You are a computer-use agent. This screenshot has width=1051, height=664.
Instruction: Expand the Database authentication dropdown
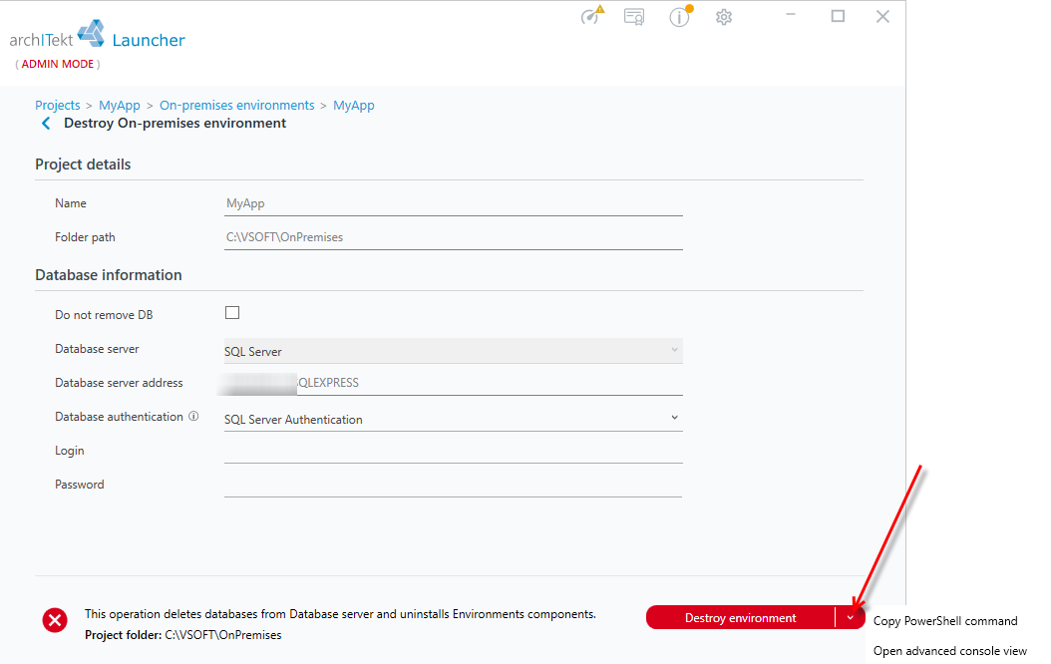coord(453,418)
